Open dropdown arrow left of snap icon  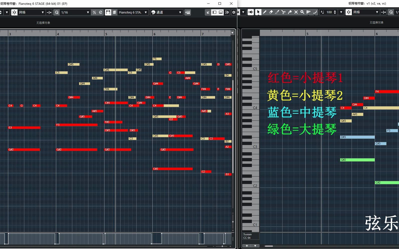click(x=7, y=12)
